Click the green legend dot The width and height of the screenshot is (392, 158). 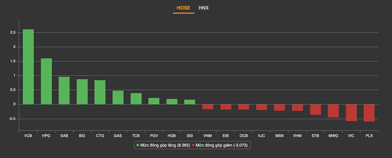coord(138,145)
